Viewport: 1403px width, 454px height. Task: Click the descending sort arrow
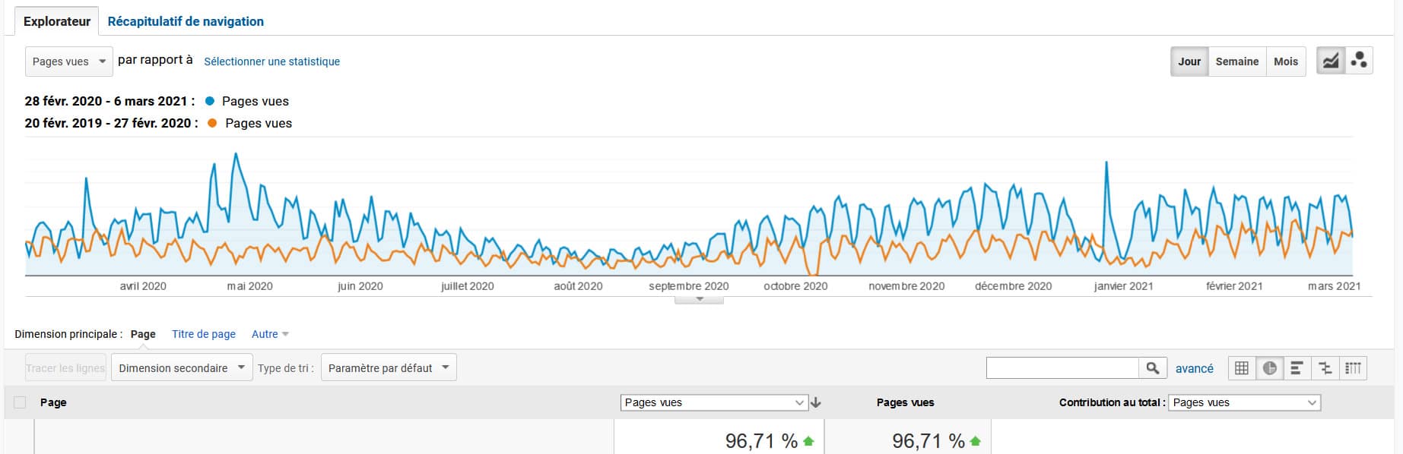tap(816, 403)
